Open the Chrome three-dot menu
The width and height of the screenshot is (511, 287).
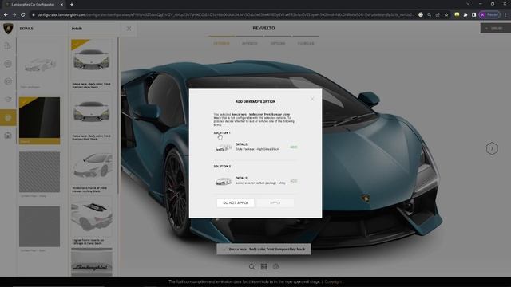505,14
